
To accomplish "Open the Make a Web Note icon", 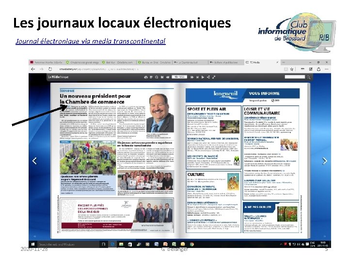I will tap(311, 69).
